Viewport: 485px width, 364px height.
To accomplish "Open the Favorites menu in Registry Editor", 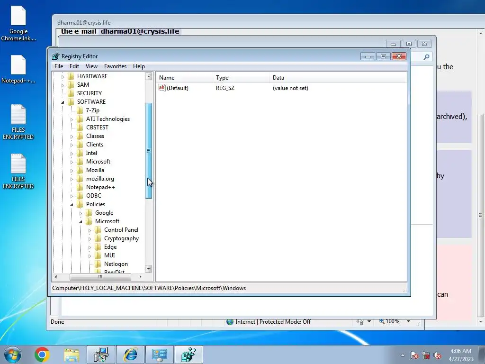I will 115,66.
